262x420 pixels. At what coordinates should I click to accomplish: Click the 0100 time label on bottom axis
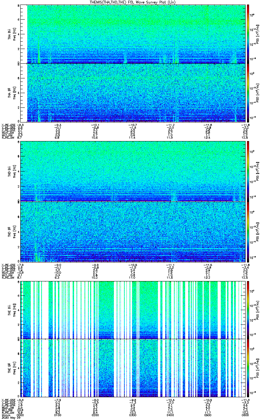click(58, 415)
